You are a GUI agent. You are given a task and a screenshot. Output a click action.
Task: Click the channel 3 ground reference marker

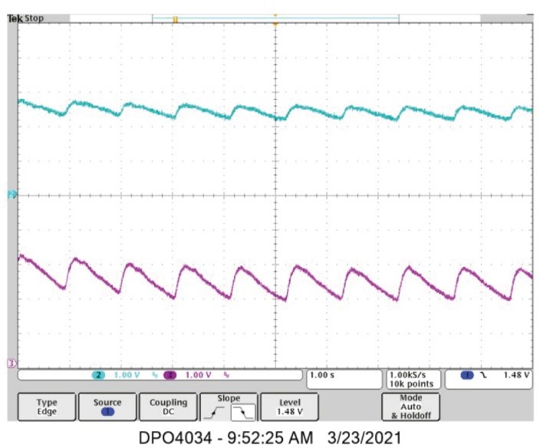[x=12, y=363]
